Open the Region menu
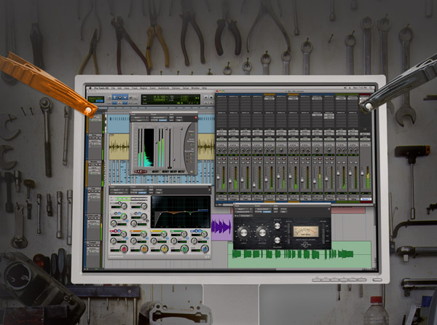The height and width of the screenshot is (325, 437). tap(143, 88)
